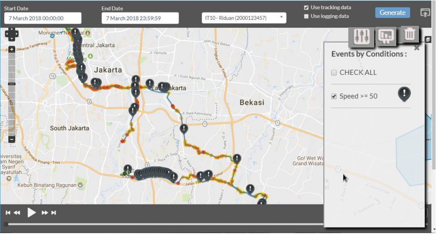Click the trash delete icon
436x234 pixels.
click(410, 35)
